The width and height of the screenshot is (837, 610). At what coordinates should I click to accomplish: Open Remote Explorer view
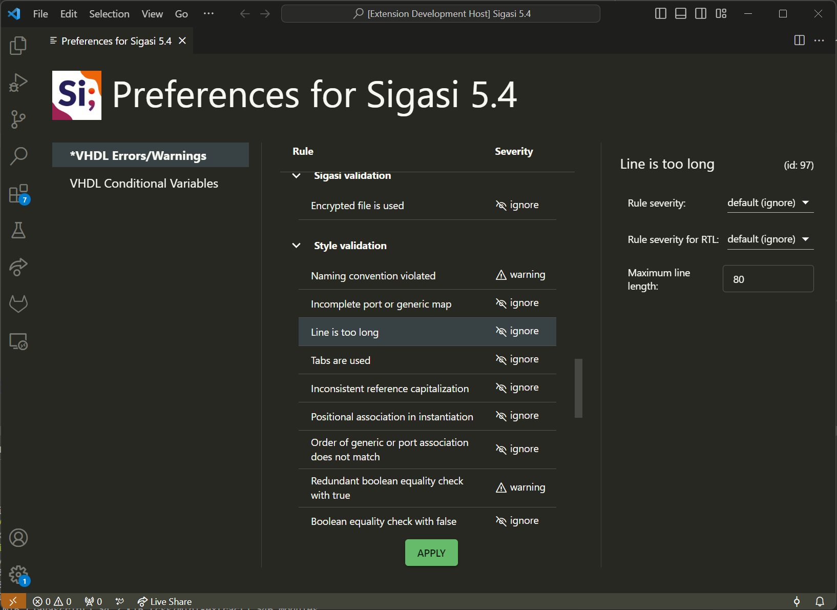pyautogui.click(x=18, y=341)
